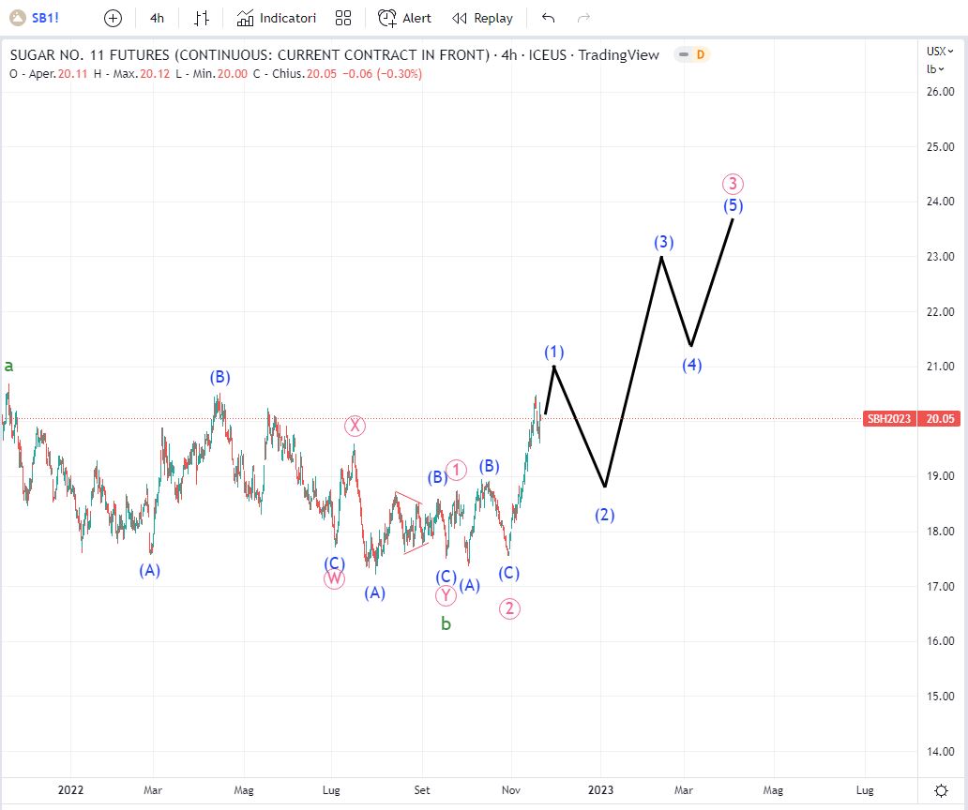The height and width of the screenshot is (810, 968).
Task: Select the circled X wave label
Action: coord(355,426)
